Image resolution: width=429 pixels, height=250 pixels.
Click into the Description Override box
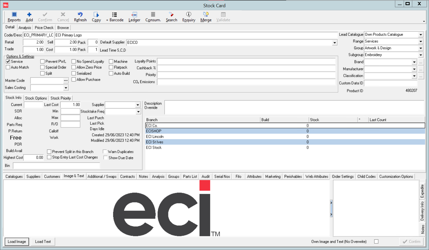[x=294, y=107]
